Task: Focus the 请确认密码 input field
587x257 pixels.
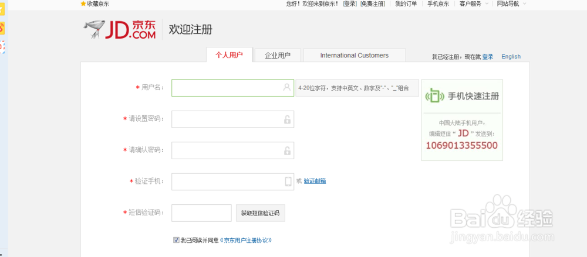Action: (x=232, y=150)
